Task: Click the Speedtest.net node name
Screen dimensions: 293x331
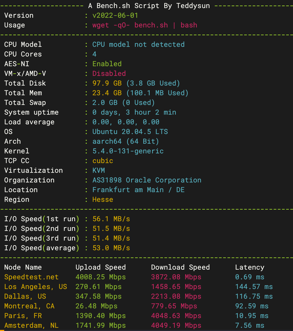Action: point(31,277)
